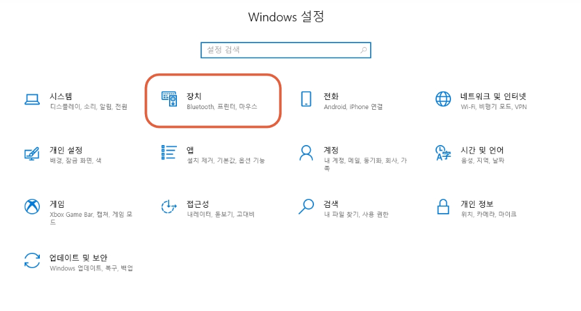Screen dimensions: 581x311
Task: Click the text 'Bluetooth, 프린터, 마우스'
Action: point(222,106)
